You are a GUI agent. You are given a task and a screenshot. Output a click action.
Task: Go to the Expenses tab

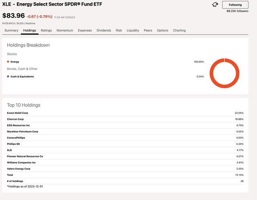point(85,30)
